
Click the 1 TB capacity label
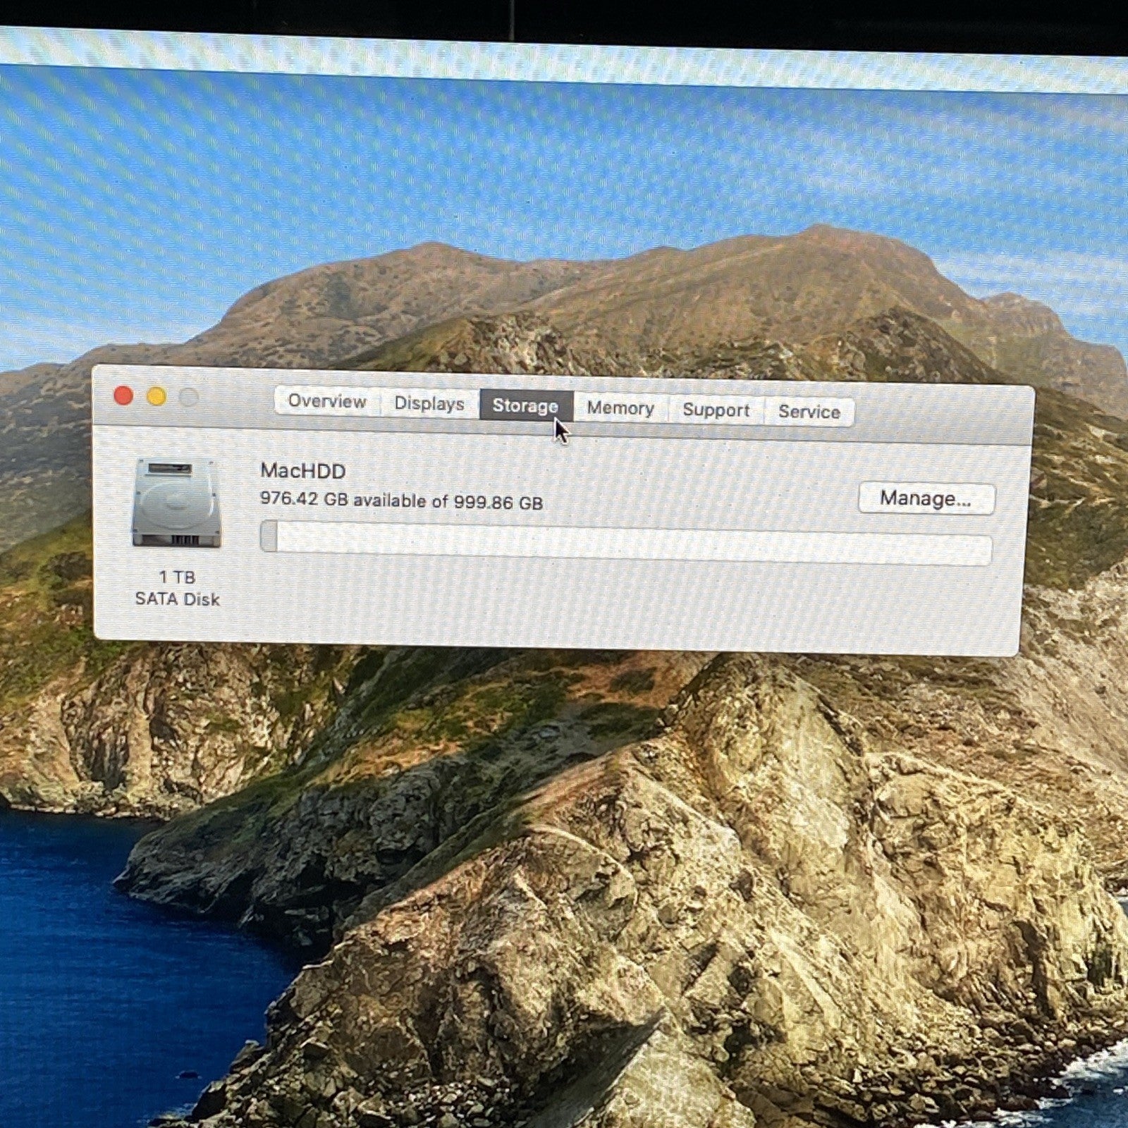pos(177,577)
